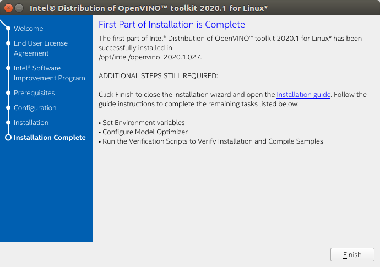Click the End User License Agreement step bullet
Screen dimensions: 380x267
click(x=8, y=43)
